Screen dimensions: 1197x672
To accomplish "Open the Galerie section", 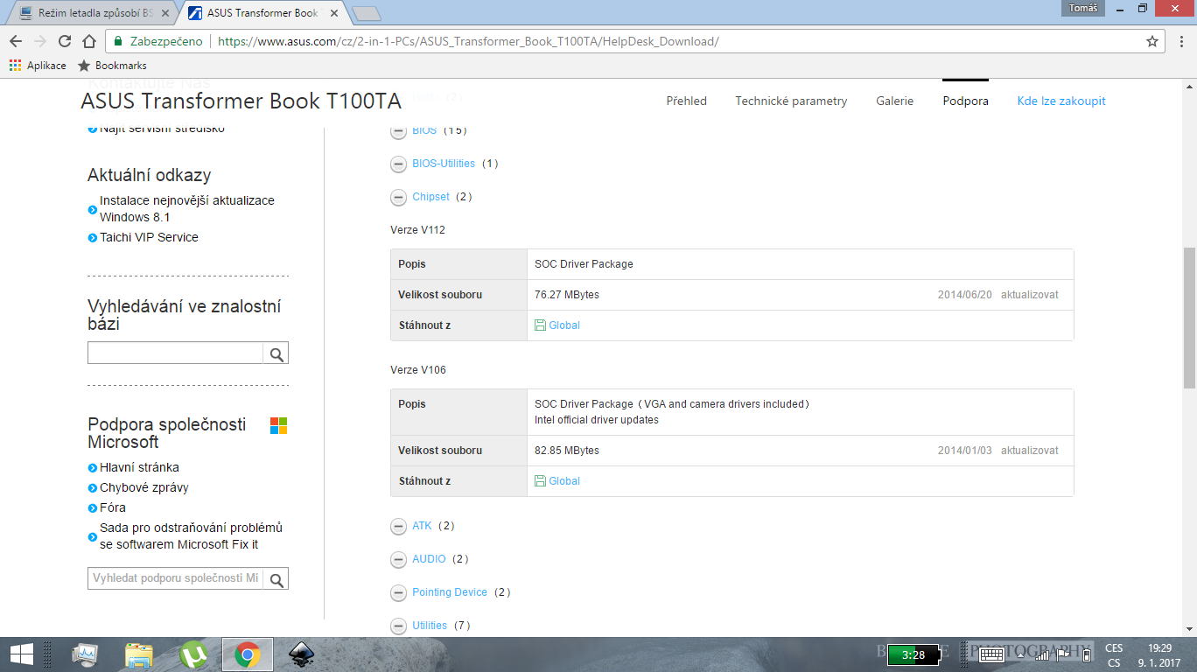I will (894, 101).
